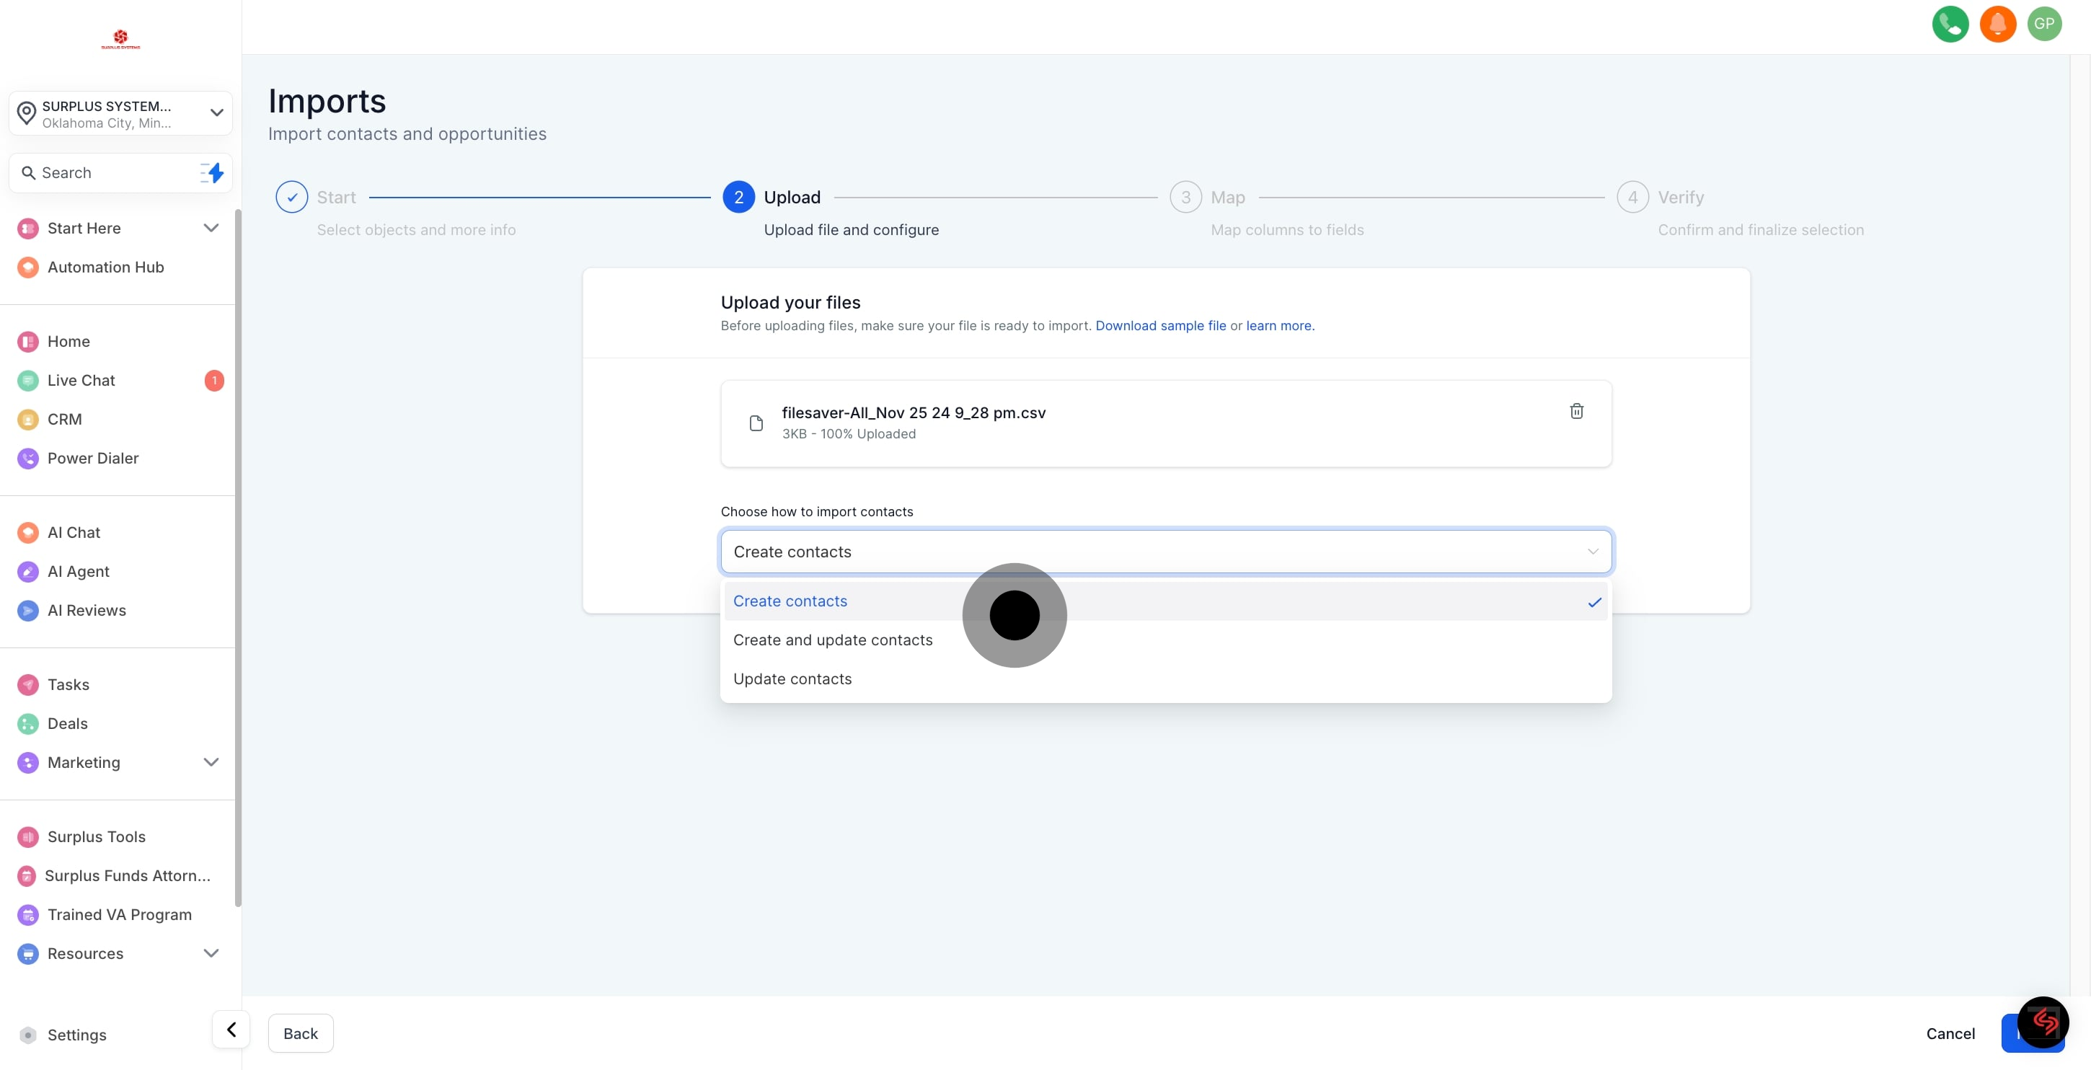Open Surplus Tools

point(95,836)
